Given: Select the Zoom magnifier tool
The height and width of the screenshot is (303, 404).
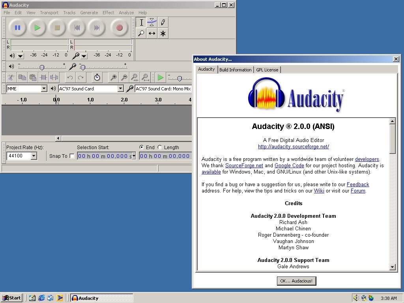Looking at the screenshot, I should (x=141, y=33).
